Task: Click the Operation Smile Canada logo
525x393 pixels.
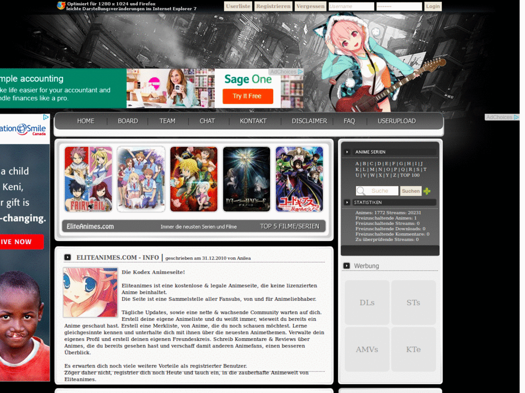Action: 23,129
